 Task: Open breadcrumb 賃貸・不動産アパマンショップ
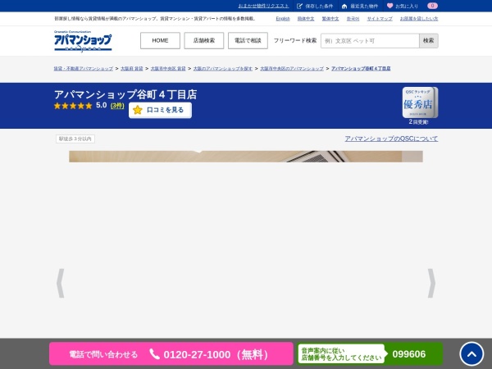click(x=83, y=68)
